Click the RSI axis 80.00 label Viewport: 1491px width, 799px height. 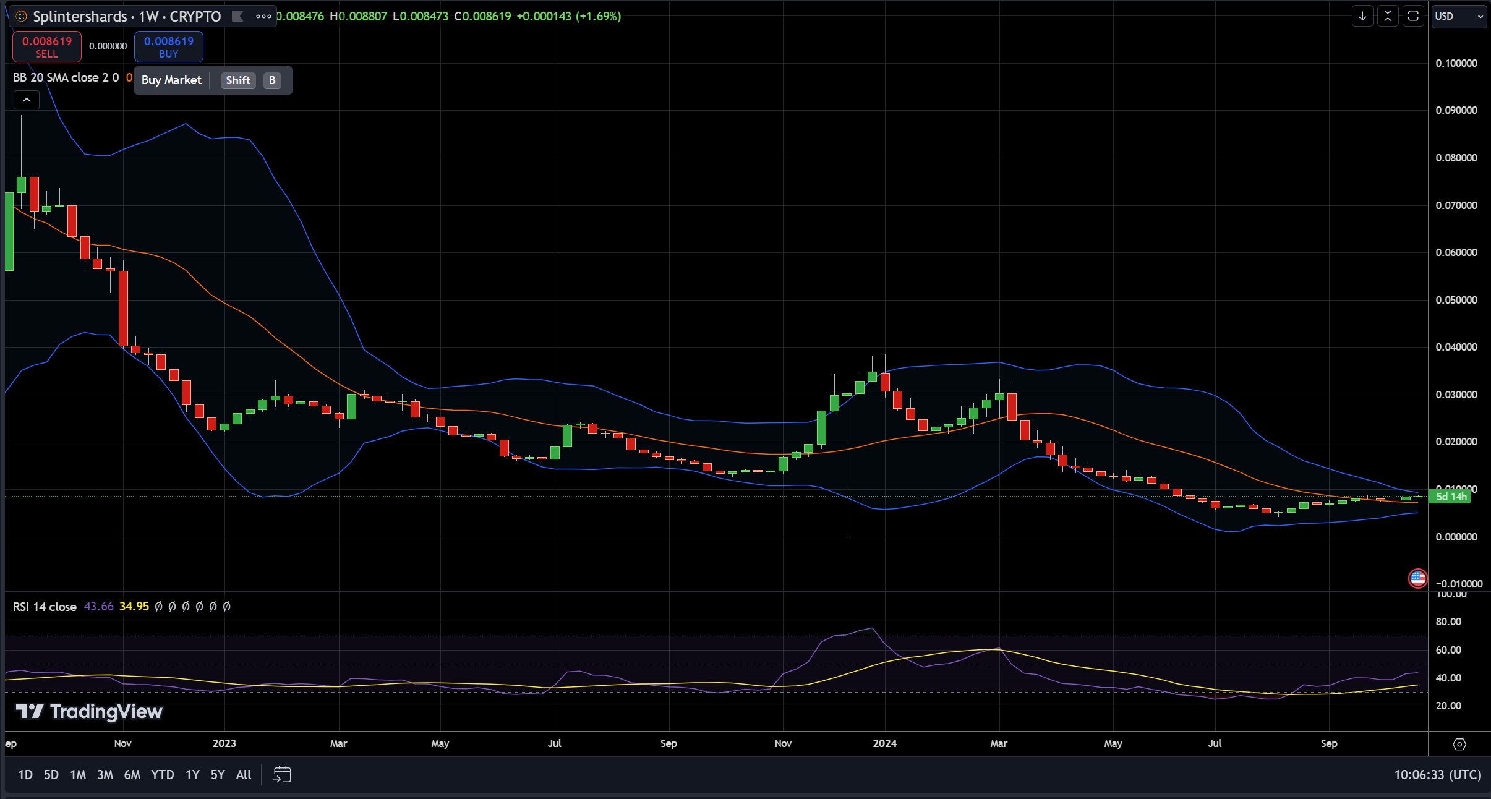(x=1448, y=622)
